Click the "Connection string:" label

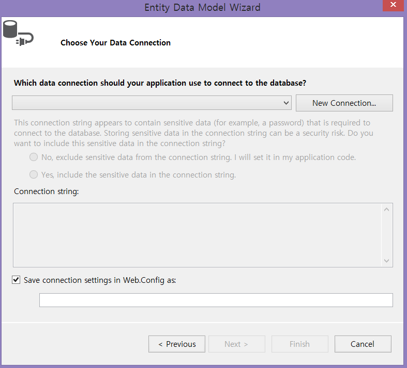(46, 191)
